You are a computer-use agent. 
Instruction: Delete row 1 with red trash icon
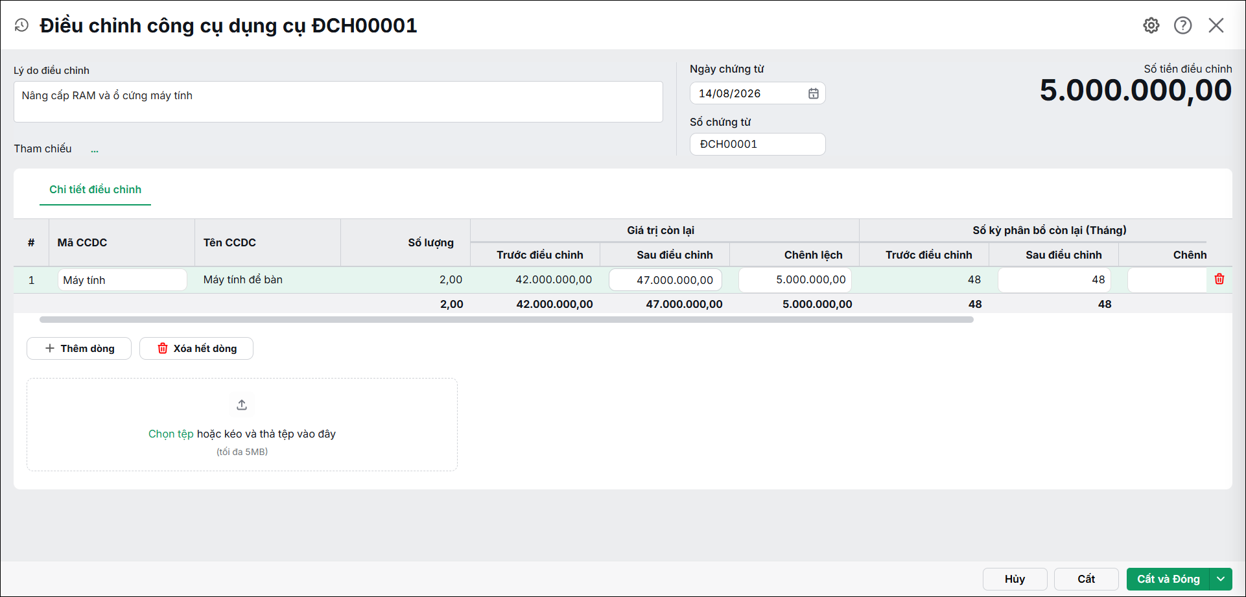click(x=1219, y=279)
